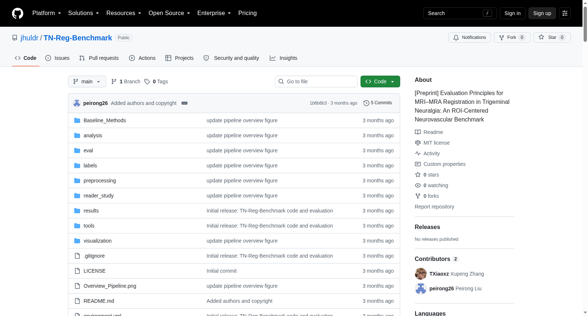Open the TN-Reg-Benchmark repository name link
Screen dimensions: 588x316
coord(78,38)
